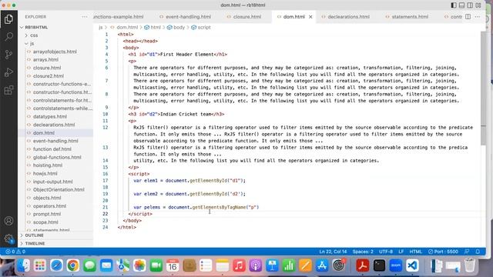Open the Accounts menu icon
This screenshot has height=277, width=493.
8,221
